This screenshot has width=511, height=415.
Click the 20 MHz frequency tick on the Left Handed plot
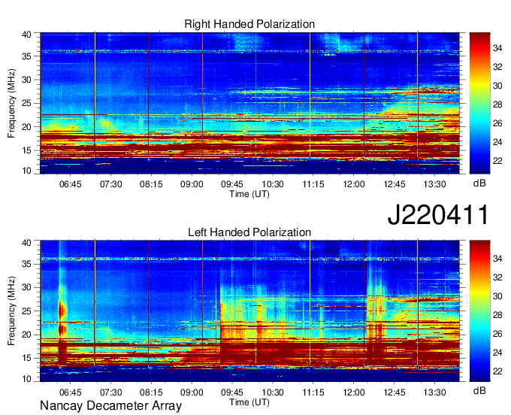tap(26, 335)
